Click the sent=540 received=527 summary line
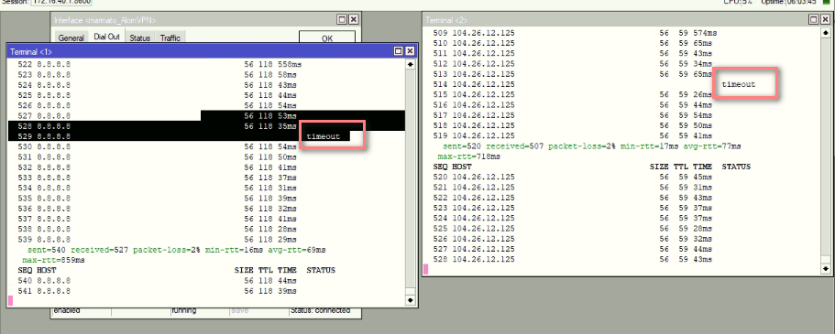 pyautogui.click(x=176, y=250)
